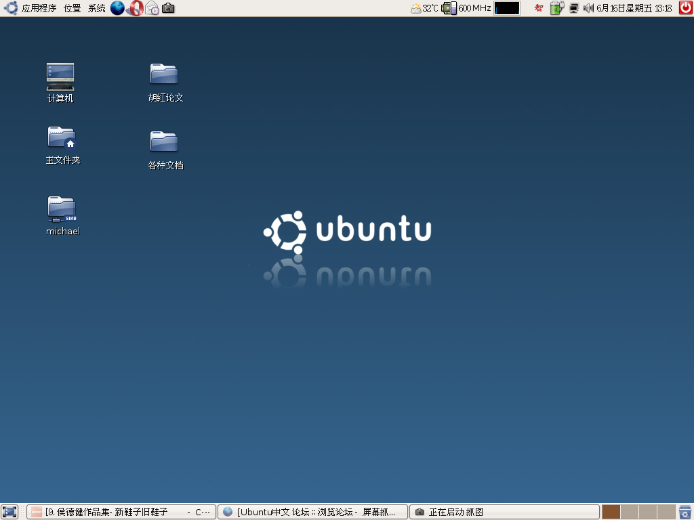This screenshot has width=694, height=520.
Task: Open the 应用程序 applications menu
Action: coord(39,8)
